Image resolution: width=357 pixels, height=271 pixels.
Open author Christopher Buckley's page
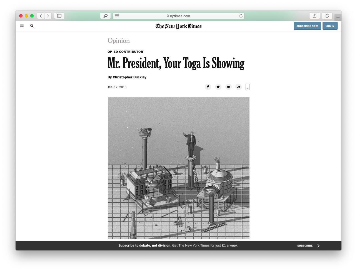pyautogui.click(x=129, y=77)
